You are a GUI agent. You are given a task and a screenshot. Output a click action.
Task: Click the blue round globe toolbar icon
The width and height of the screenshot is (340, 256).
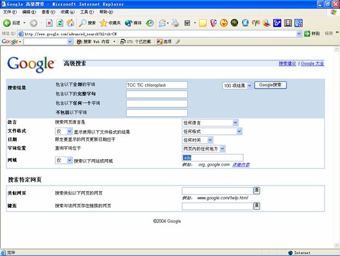[x=245, y=23]
